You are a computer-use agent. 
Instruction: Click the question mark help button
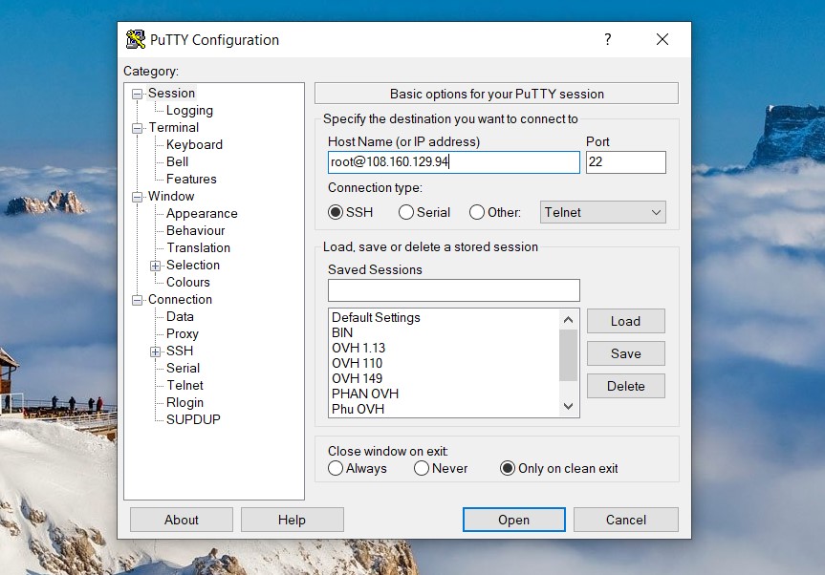click(x=608, y=39)
